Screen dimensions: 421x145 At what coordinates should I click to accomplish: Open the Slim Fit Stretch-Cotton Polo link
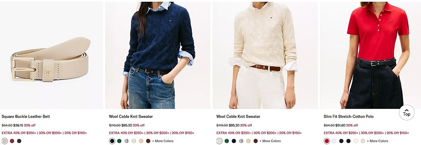point(348,117)
